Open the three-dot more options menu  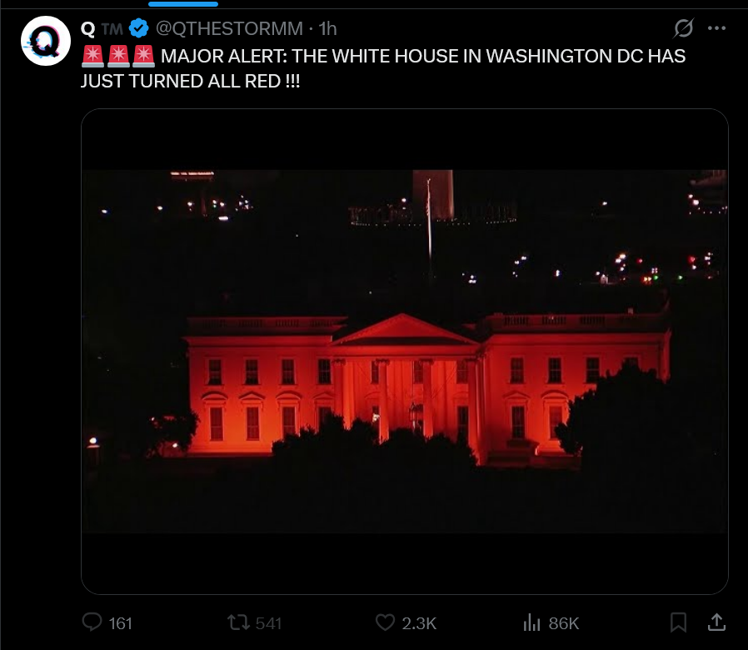[x=716, y=28]
